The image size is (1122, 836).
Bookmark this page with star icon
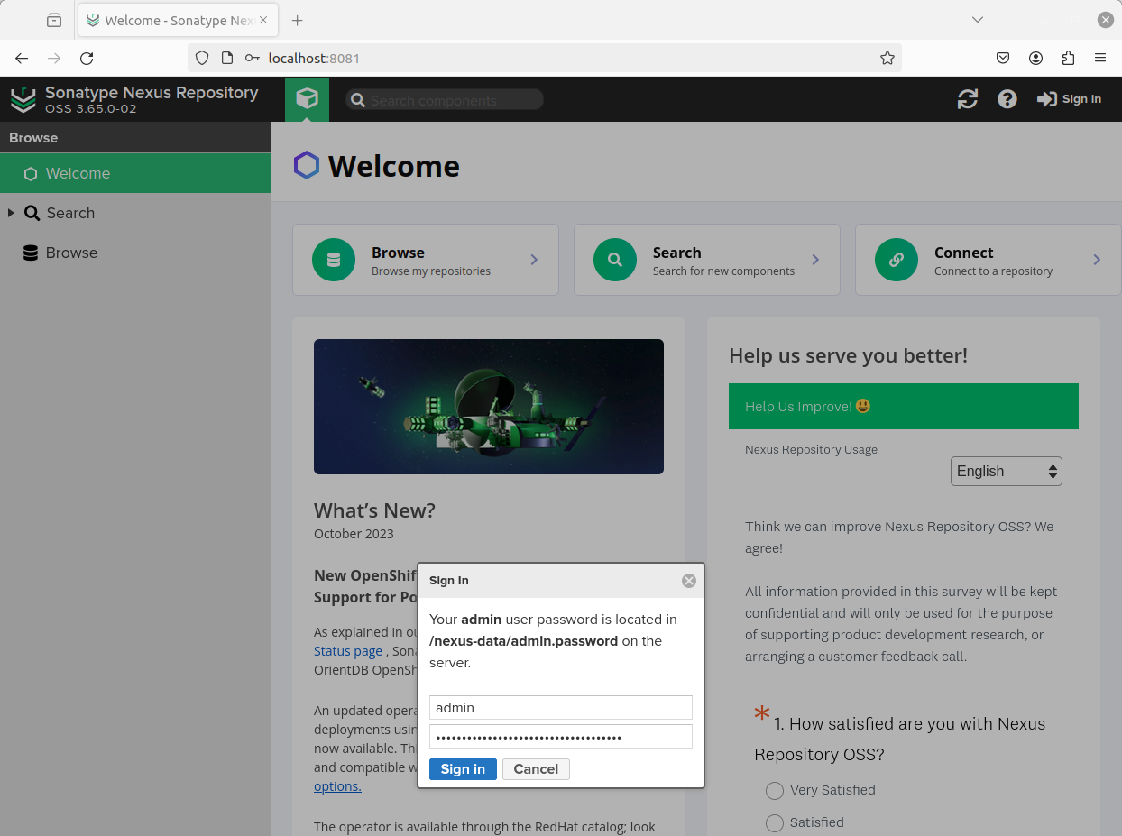tap(887, 58)
